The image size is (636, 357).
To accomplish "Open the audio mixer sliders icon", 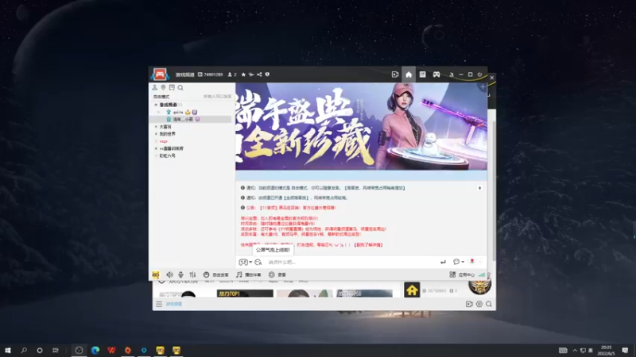I will point(192,274).
